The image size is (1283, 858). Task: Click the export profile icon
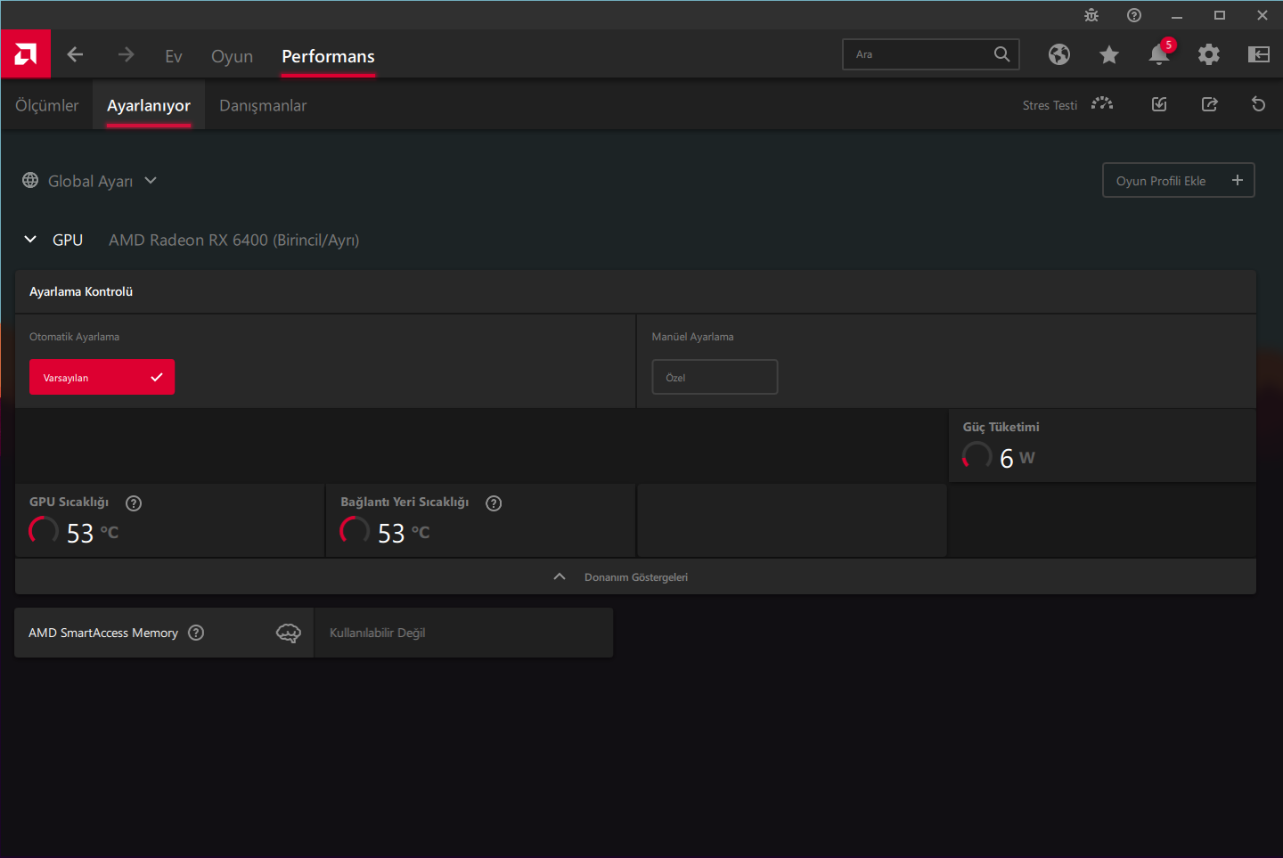point(1209,104)
